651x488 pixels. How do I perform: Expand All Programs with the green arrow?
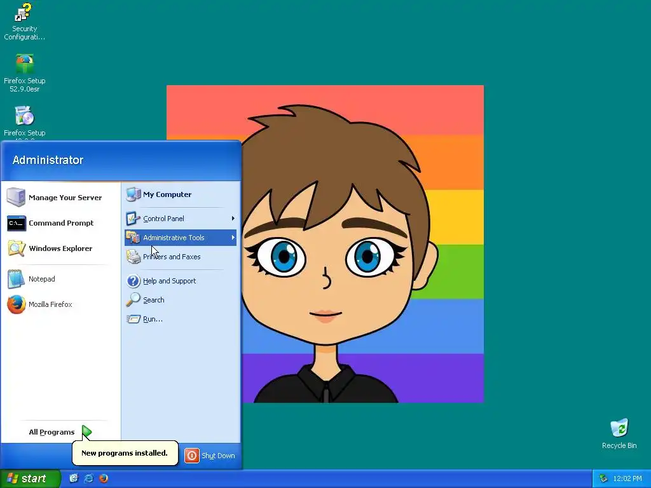tap(86, 432)
